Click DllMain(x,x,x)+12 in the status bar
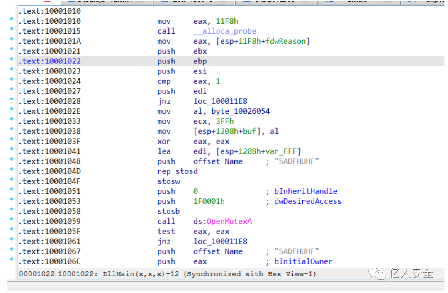 click(x=141, y=274)
